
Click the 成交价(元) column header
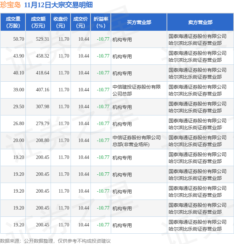[x=81, y=22]
